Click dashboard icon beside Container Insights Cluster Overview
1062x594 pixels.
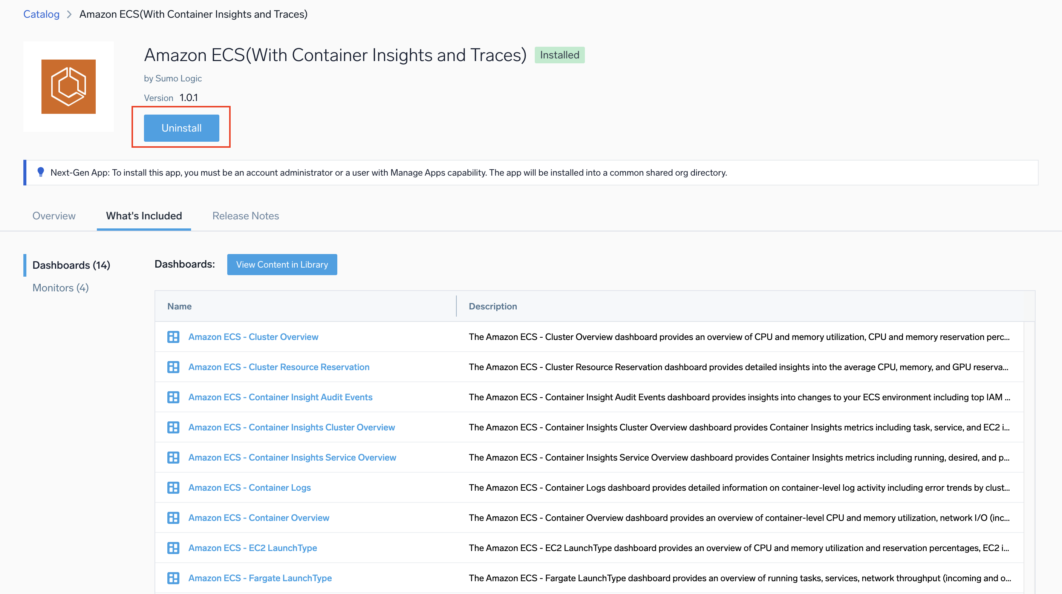[x=173, y=427]
